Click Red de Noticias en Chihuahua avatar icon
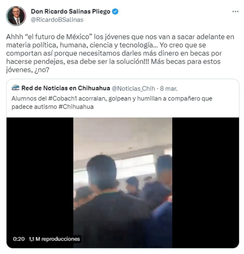 16,88
